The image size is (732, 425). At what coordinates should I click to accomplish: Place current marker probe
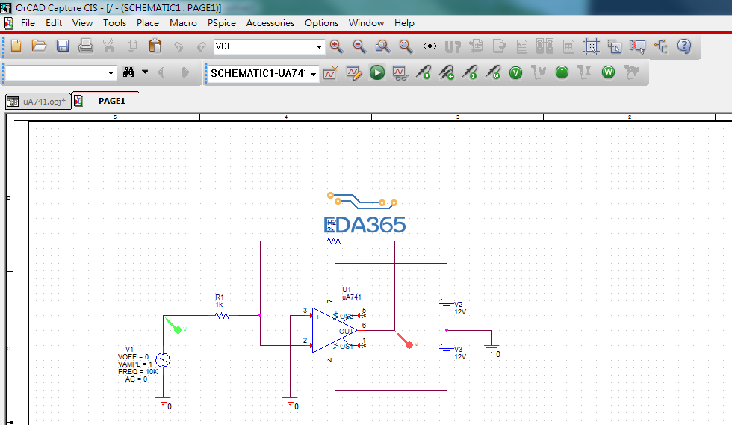470,73
